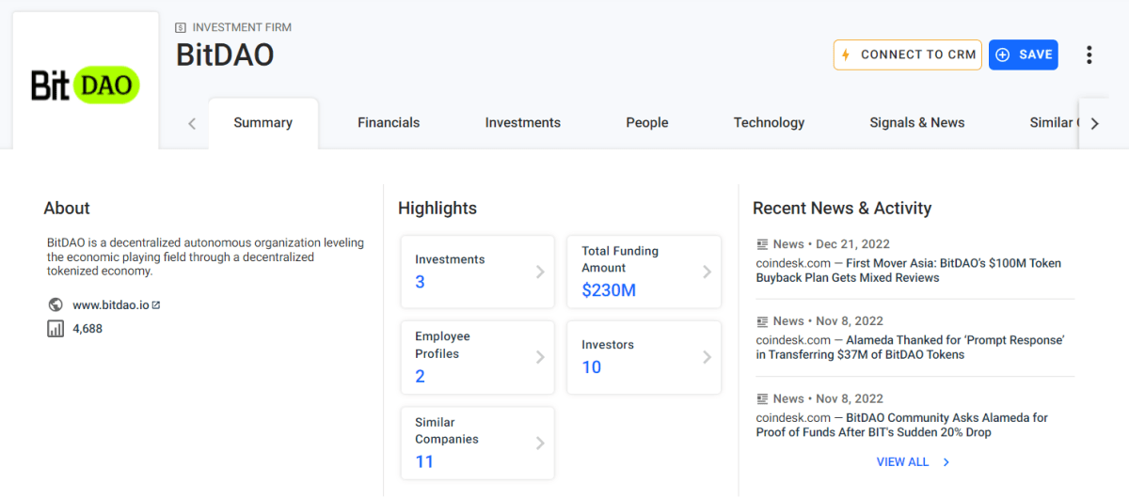Viewport: 1129px width, 498px height.
Task: Open the Investors highlight card
Action: [x=644, y=357]
